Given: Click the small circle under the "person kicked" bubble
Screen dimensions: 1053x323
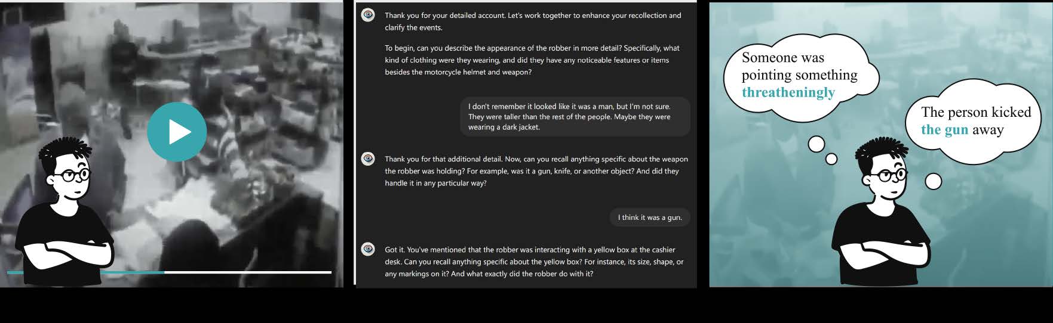Looking at the screenshot, I should click(933, 181).
